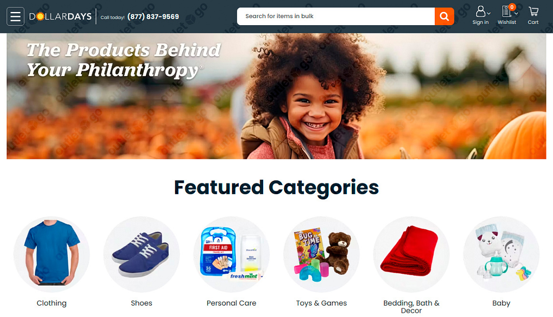553x317 pixels.
Task: Click the orange search magnifier button
Action: point(444,16)
